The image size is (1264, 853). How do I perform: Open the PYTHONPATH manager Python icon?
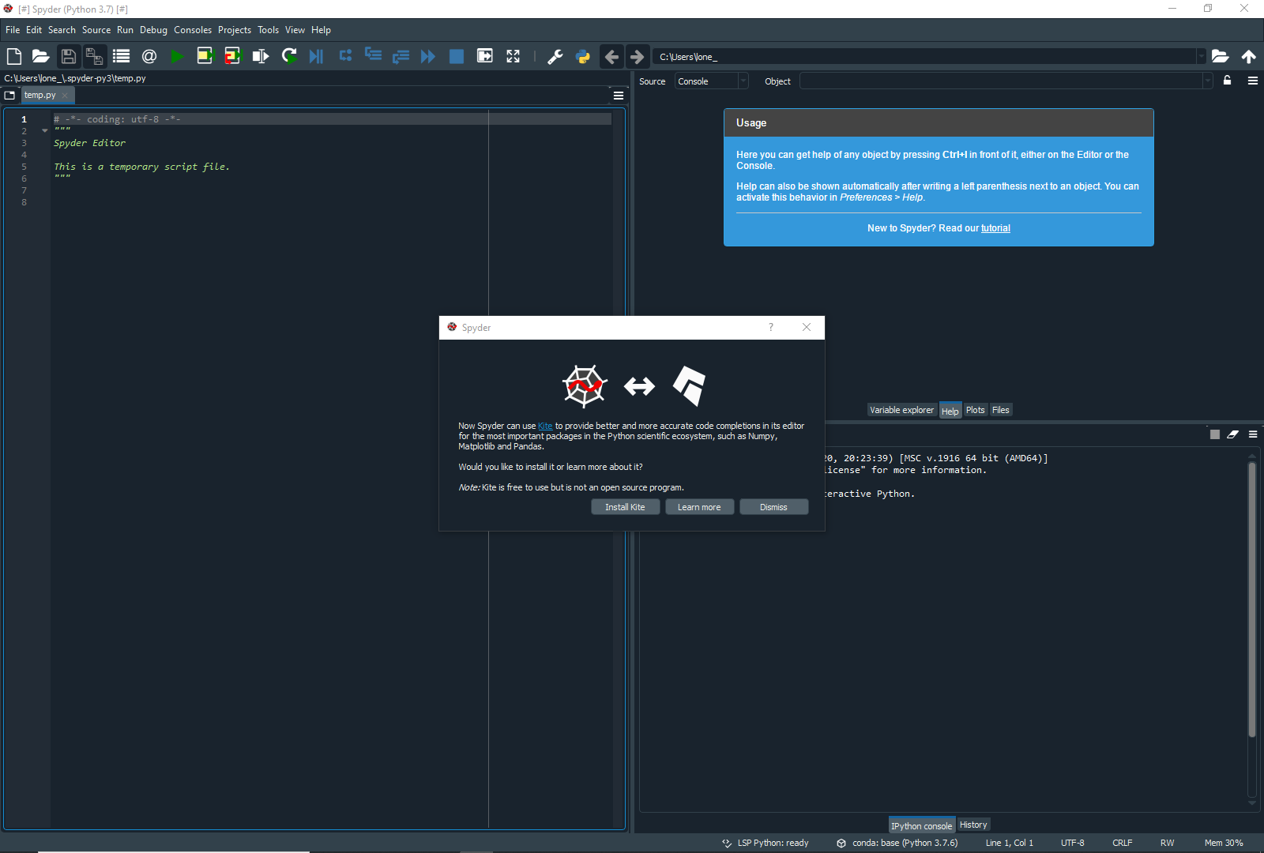(583, 56)
